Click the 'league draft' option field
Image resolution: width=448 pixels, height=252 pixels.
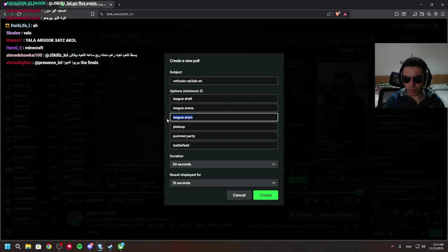tap(224, 99)
